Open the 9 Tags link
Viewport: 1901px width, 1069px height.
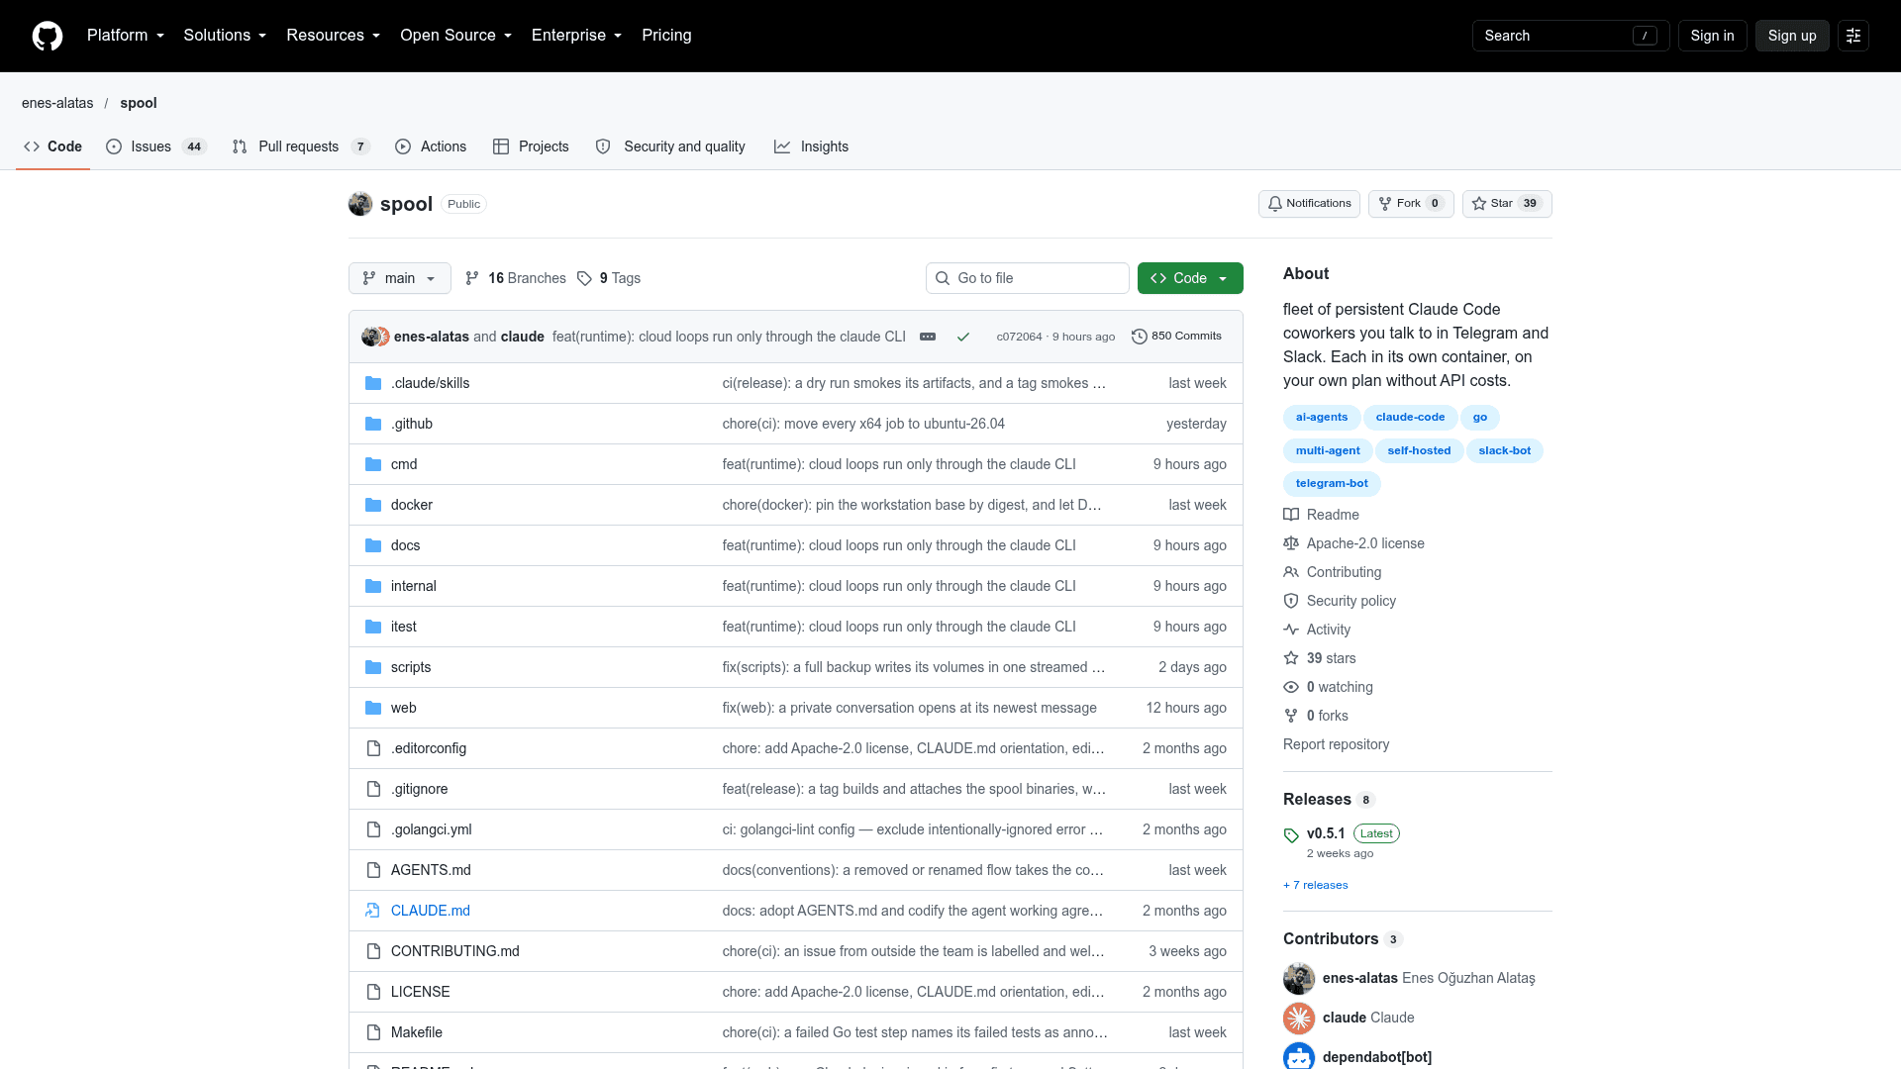(609, 278)
